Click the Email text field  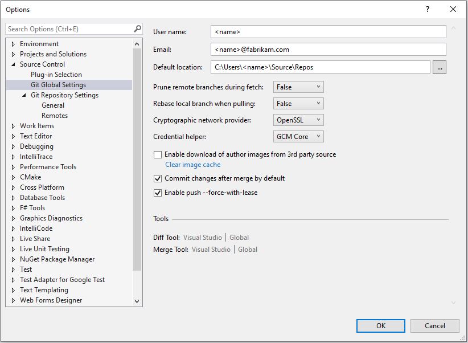(329, 50)
